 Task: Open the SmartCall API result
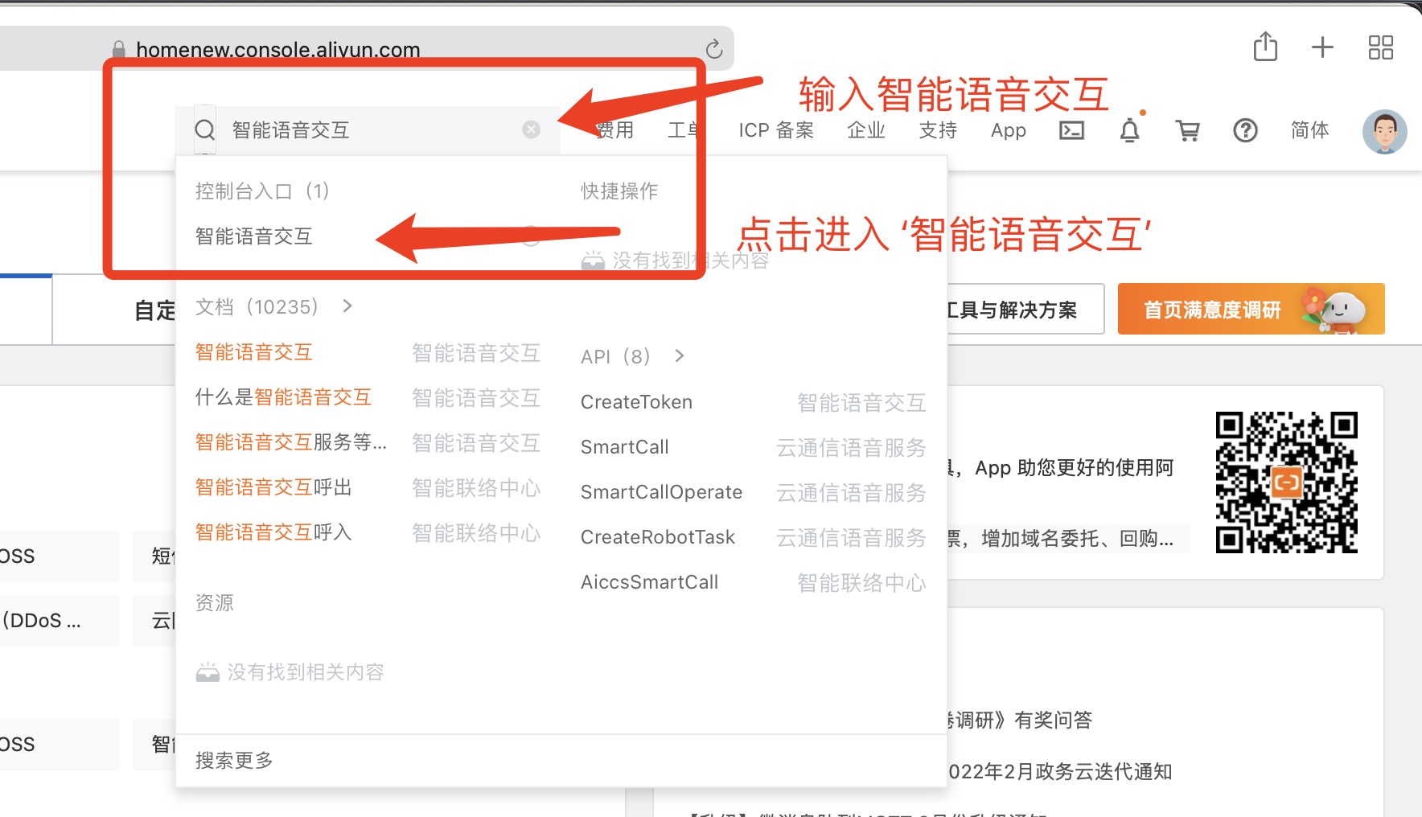pos(625,447)
